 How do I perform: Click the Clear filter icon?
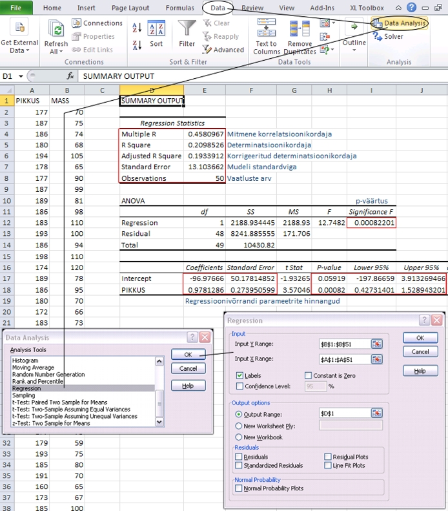click(x=207, y=23)
